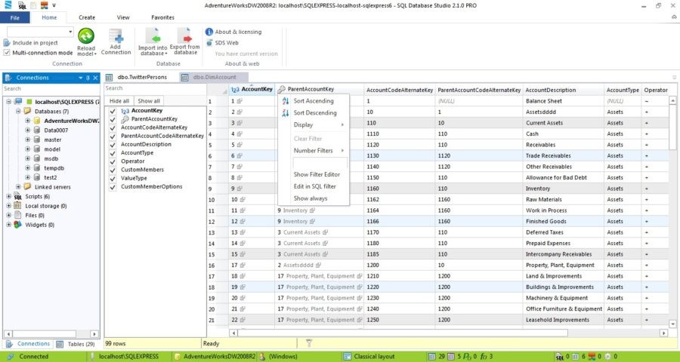Uncheck the ParentAccountKey column checkbox
The width and height of the screenshot is (680, 362).
(113, 119)
